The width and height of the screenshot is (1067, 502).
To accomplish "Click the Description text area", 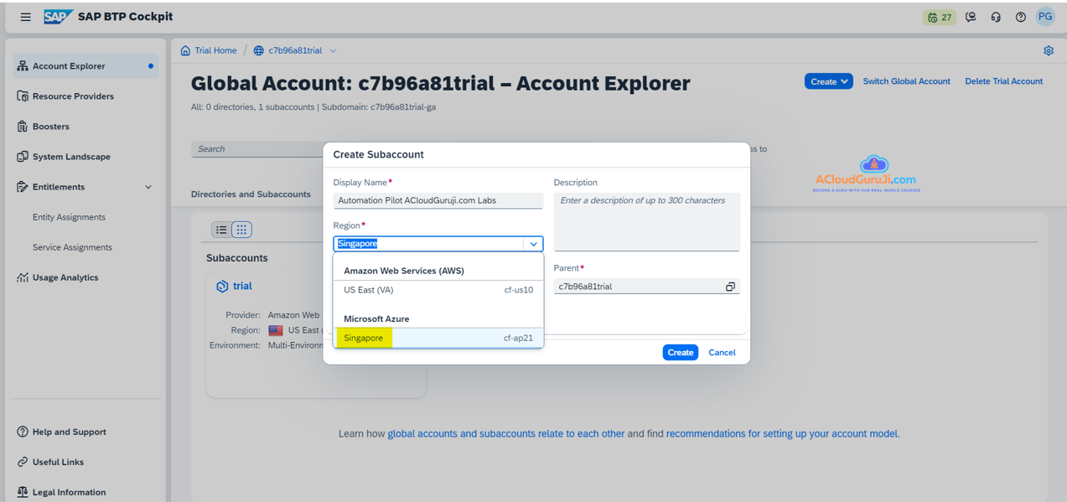I will point(646,221).
